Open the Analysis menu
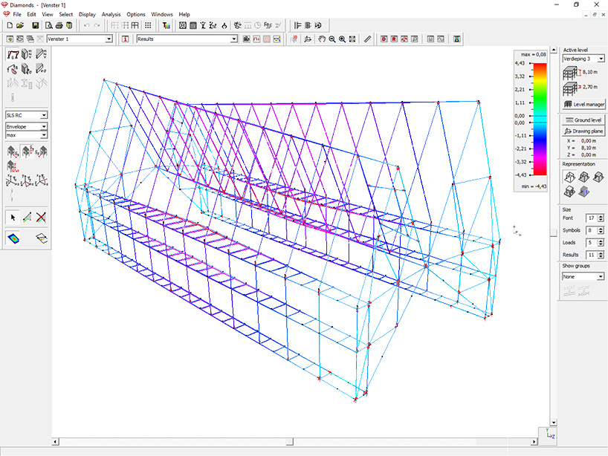608x456 pixels. [111, 14]
